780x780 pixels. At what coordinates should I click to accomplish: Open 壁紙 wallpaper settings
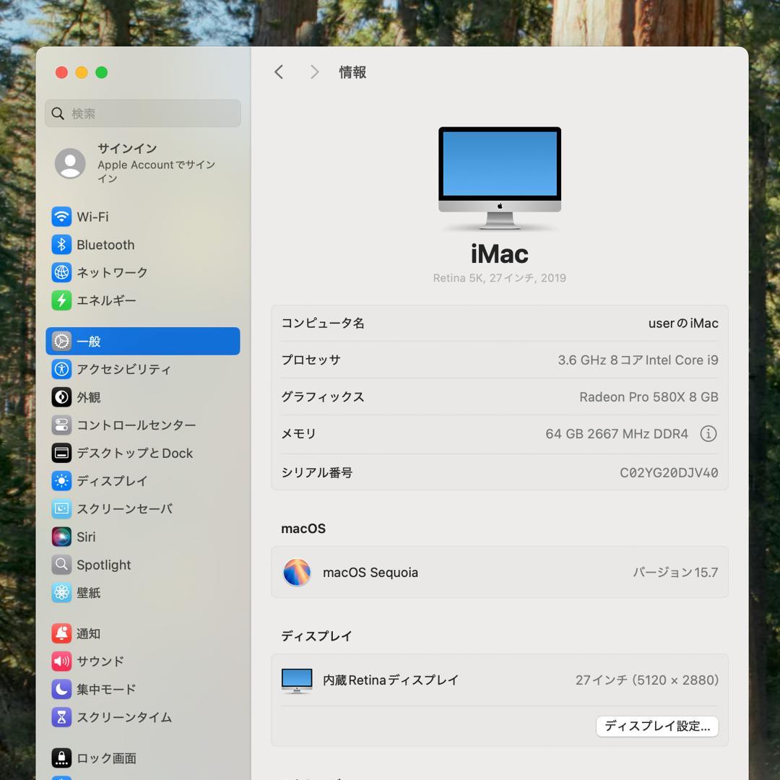(x=61, y=592)
